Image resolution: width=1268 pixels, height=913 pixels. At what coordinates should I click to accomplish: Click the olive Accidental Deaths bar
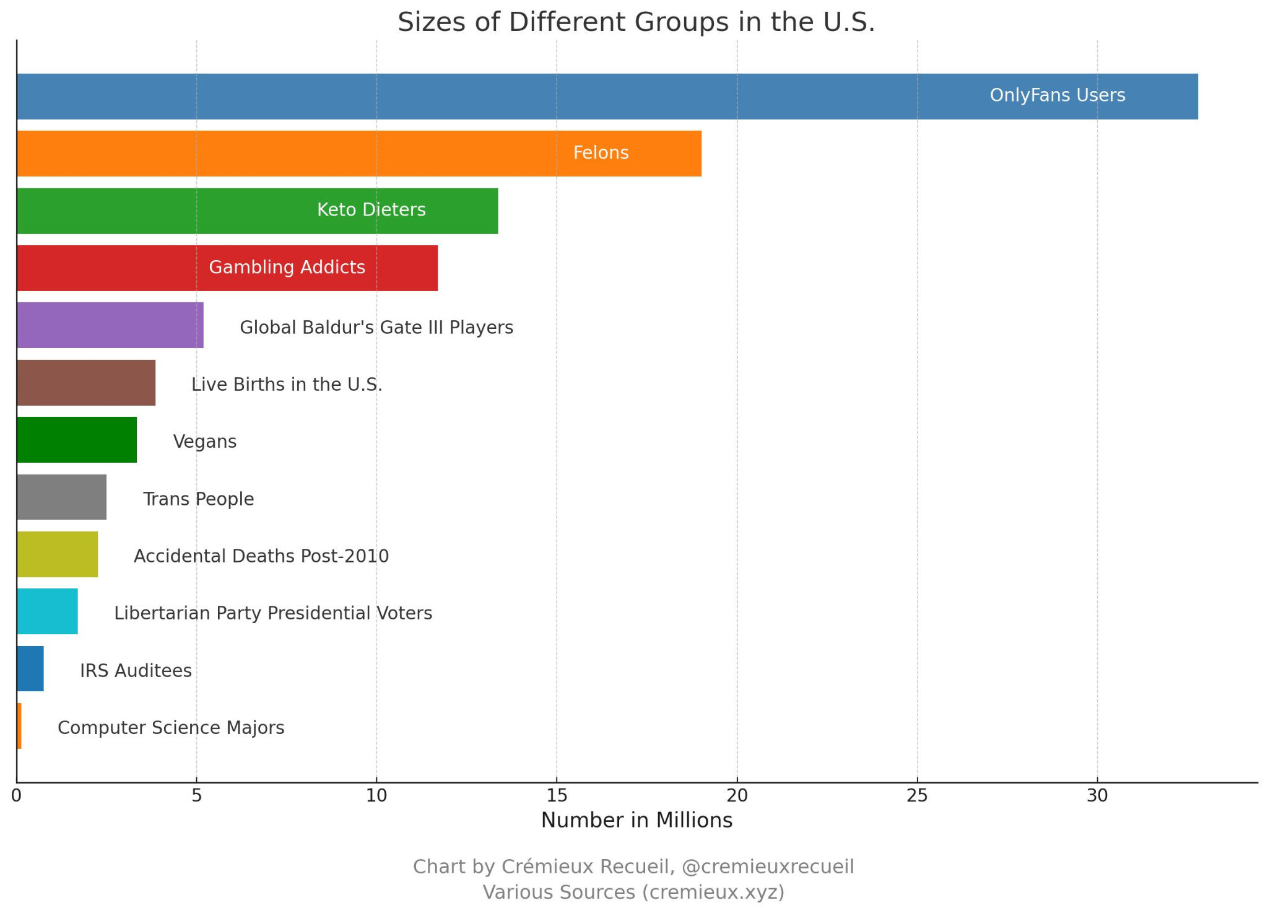coord(58,554)
